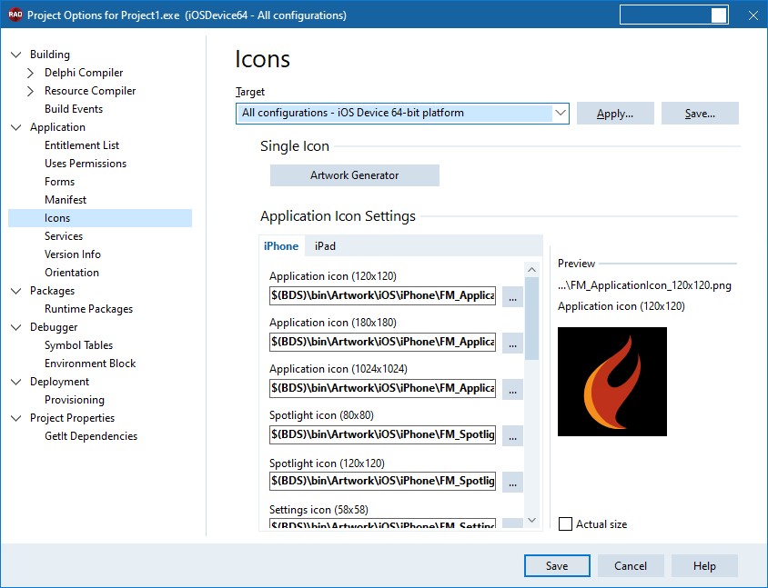This screenshot has height=588, width=768.
Task: Click the Apply... button
Action: coord(615,114)
